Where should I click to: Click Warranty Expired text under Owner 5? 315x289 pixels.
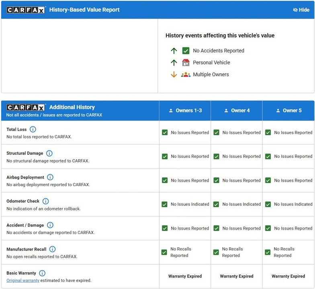tap(288, 276)
